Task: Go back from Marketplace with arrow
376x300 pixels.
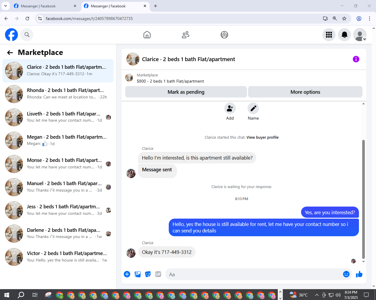Action: tap(10, 53)
